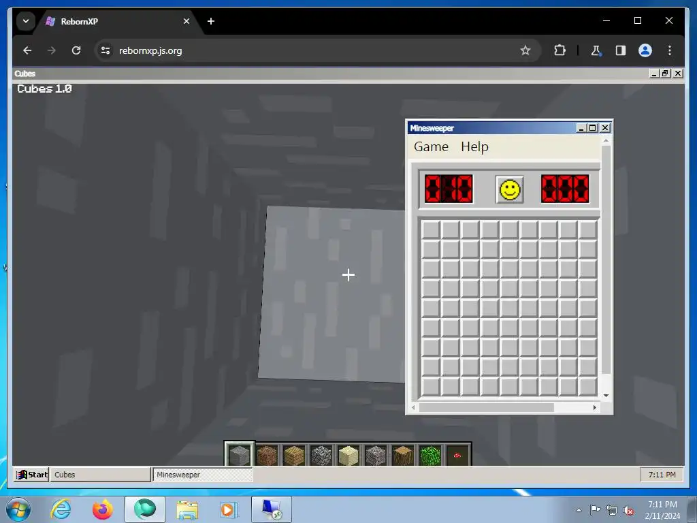Screen dimensions: 697x523
Task: Close the RebornXP browser tab
Action: point(187,21)
